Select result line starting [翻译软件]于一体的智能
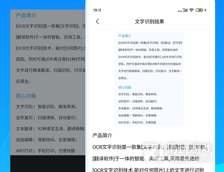The height and width of the screenshot is (172, 224). tap(146, 158)
